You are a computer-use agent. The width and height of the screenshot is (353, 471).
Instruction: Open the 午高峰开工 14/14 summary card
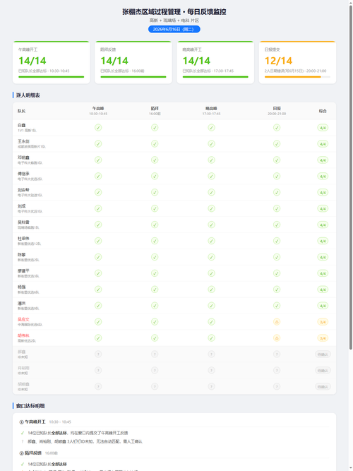pos(52,62)
